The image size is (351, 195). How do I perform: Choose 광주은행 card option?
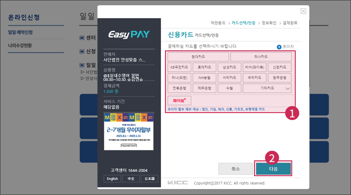[279, 78]
